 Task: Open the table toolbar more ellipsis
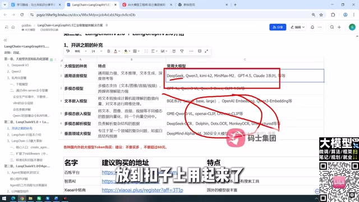pyautogui.click(x=191, y=51)
